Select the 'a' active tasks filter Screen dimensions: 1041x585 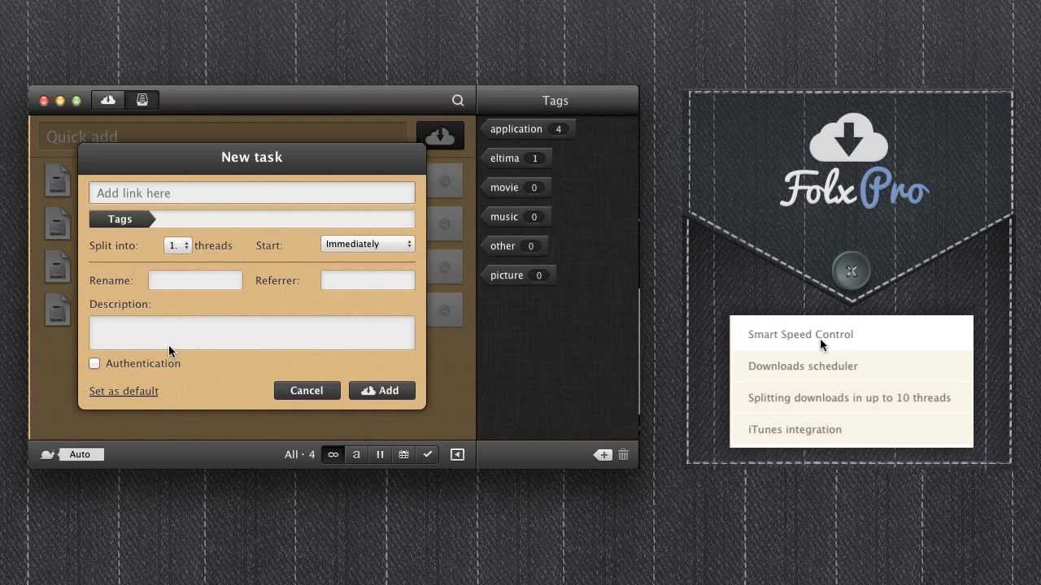(356, 454)
